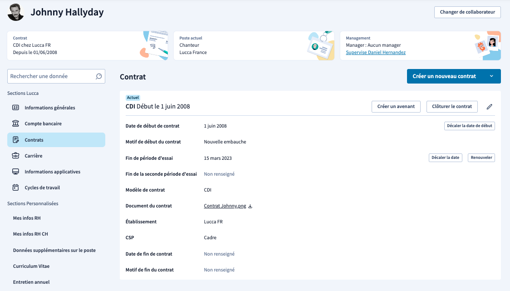Click Non renseigné for Motif de fin du contrat
Screen dimensions: 510x291
pyautogui.click(x=219, y=270)
